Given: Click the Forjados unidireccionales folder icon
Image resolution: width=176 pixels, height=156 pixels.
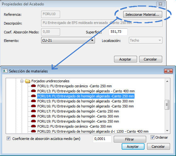Looking at the screenshot, I should [28, 81].
